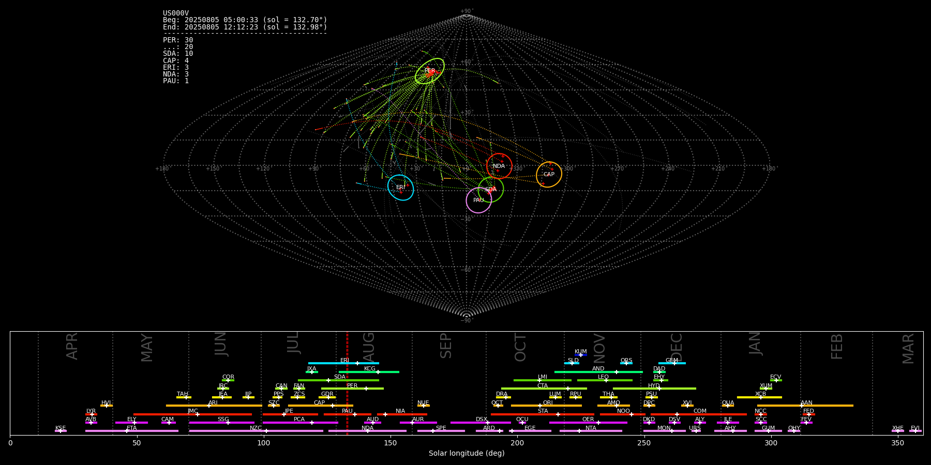Click the 150 tick on solar longitude axis
931x465 pixels.
click(x=391, y=443)
